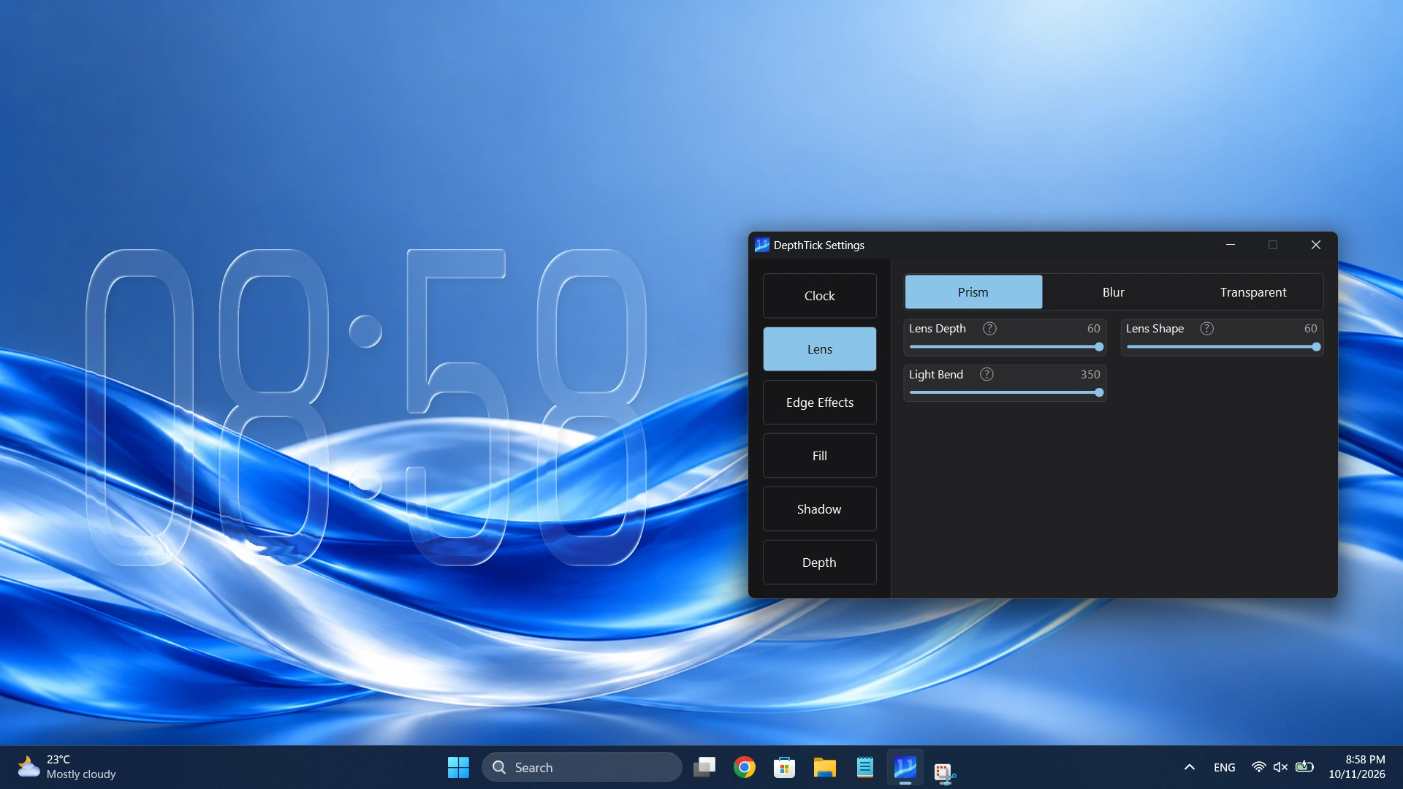Switch the ENG input language indicator
This screenshot has width=1403, height=789.
tap(1225, 767)
